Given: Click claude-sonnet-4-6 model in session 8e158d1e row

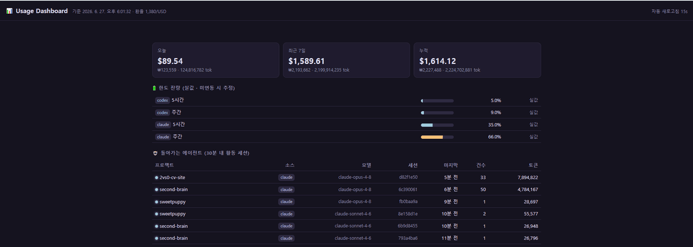Looking at the screenshot, I should point(353,214).
